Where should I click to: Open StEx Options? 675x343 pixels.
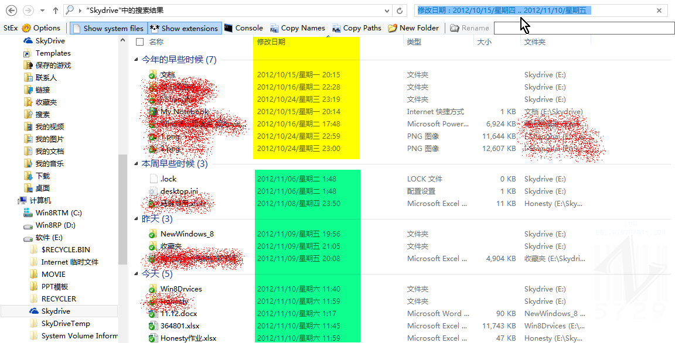(41, 28)
